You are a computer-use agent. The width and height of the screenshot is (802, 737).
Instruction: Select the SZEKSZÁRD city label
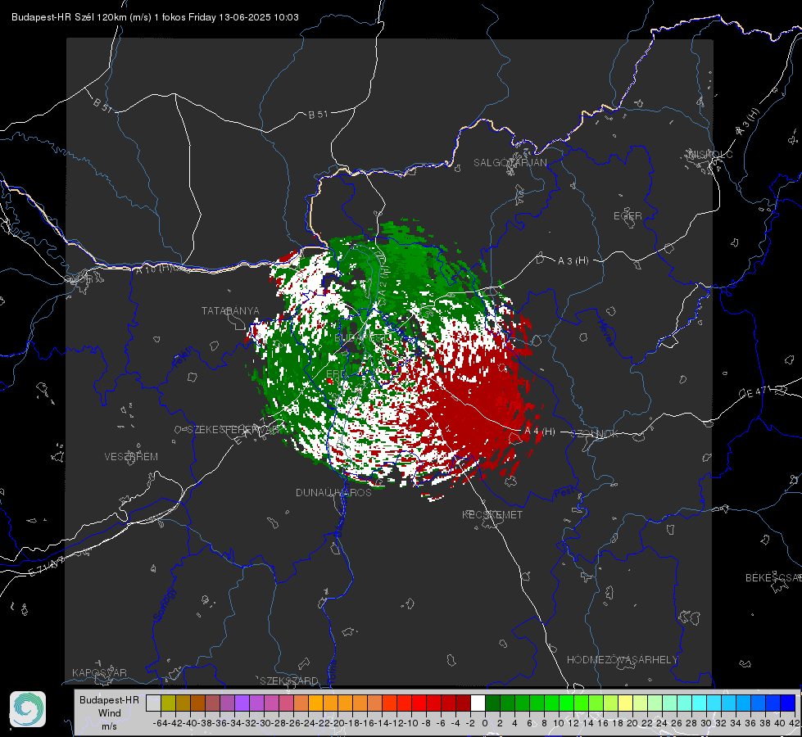click(x=289, y=680)
